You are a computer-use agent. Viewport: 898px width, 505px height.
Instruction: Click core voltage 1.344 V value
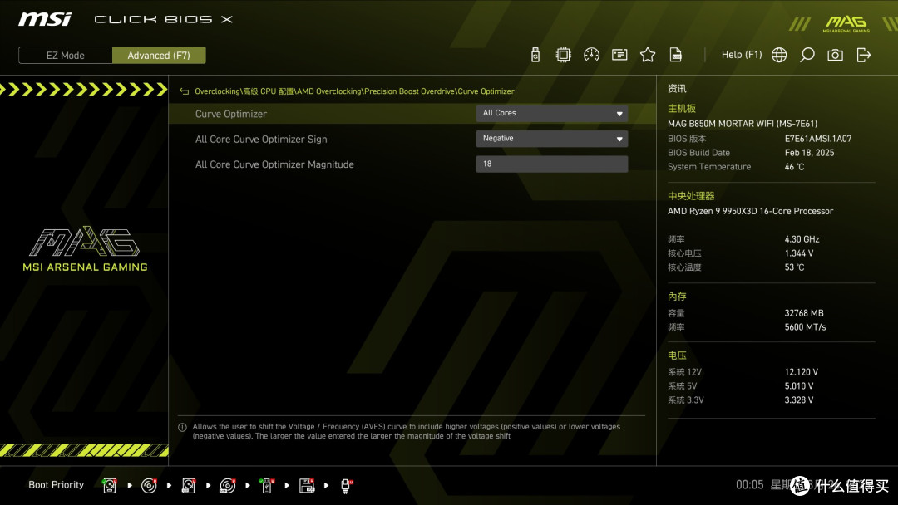799,253
